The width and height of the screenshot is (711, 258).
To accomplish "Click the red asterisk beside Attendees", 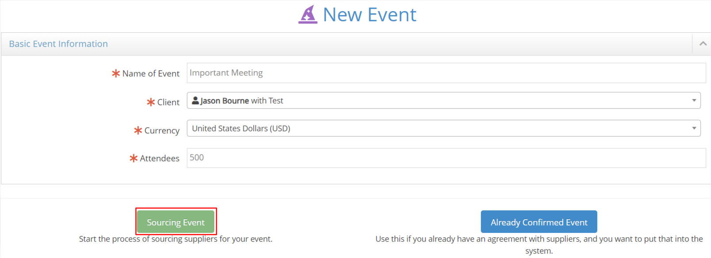I will click(x=134, y=158).
